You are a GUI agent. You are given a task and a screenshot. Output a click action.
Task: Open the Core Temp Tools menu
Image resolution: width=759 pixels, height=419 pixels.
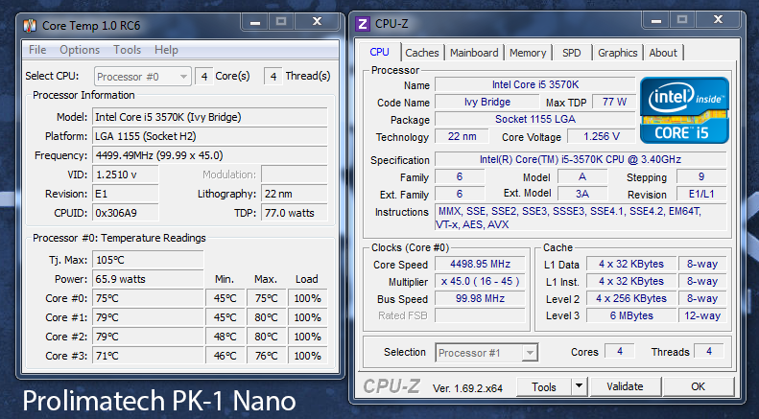[x=127, y=50]
